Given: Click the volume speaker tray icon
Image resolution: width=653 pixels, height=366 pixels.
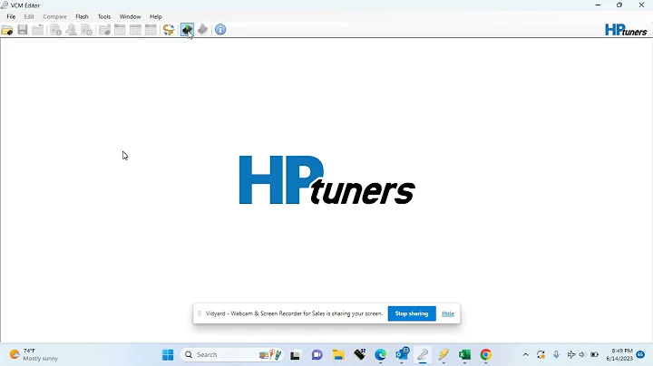Looking at the screenshot, I should point(582,355).
